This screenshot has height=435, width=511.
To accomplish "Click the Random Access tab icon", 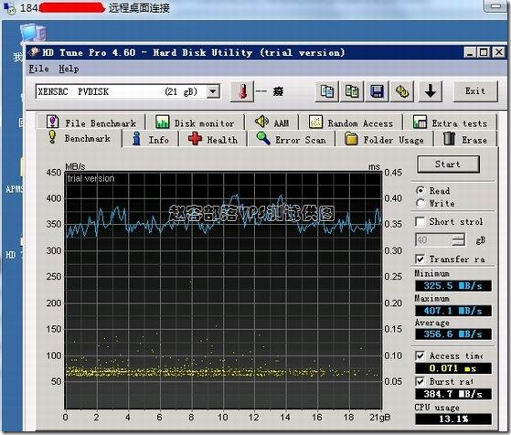I will point(315,122).
